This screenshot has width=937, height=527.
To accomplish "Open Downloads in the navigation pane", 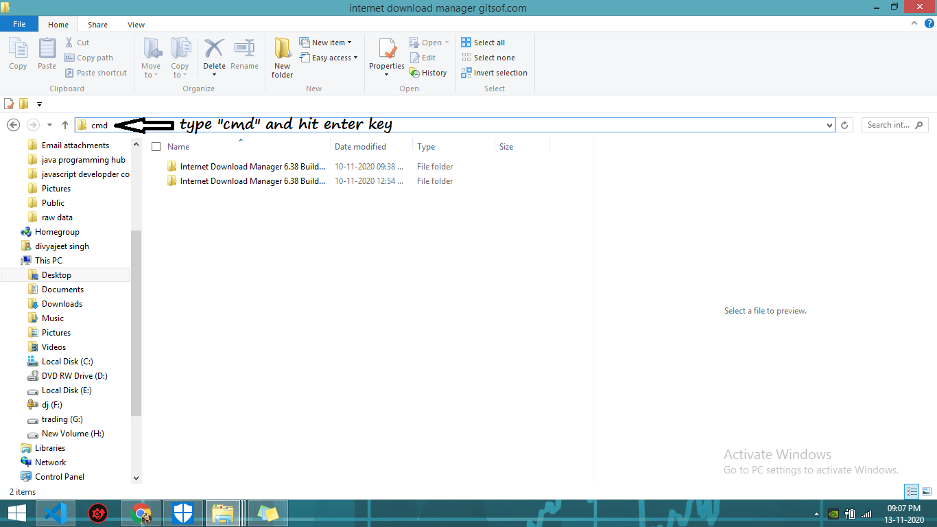I will pyautogui.click(x=62, y=304).
